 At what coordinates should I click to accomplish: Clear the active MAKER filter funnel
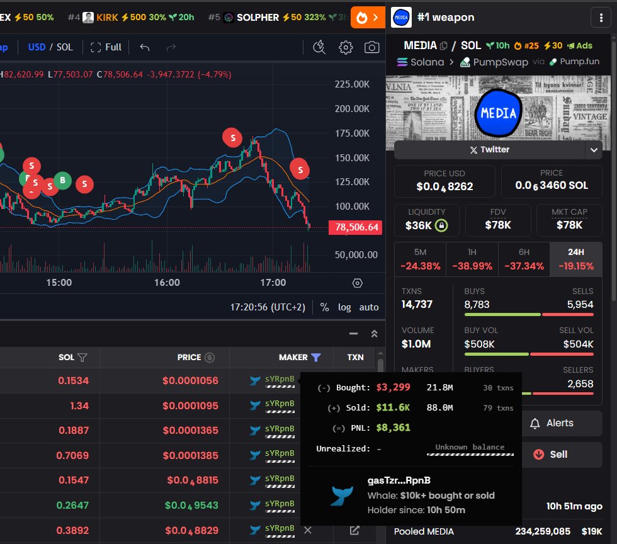tap(316, 358)
